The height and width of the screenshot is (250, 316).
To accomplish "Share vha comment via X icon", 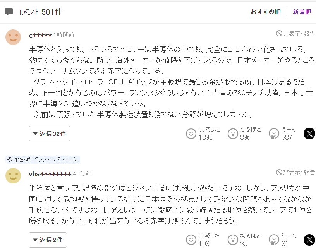I will point(309,240).
